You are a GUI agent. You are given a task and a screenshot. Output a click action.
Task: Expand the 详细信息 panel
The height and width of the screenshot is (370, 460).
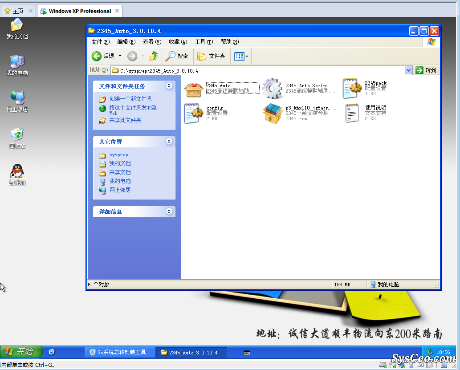coord(169,211)
